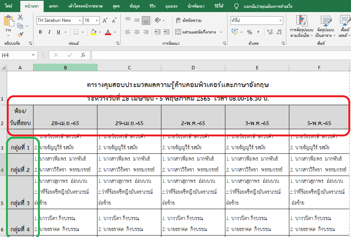The height and width of the screenshot is (237, 351).
Task: Open font color dropdown arrow
Action: point(115,32)
